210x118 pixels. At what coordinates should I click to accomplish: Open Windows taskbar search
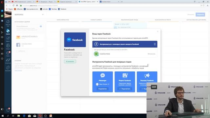tap(8, 116)
